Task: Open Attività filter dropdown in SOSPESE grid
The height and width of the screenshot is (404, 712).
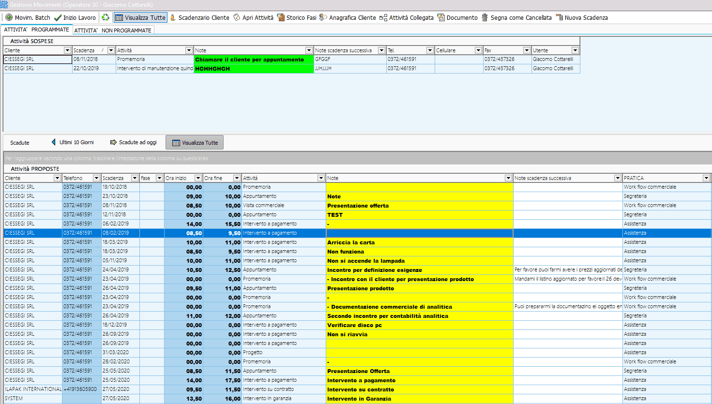Action: (x=189, y=50)
